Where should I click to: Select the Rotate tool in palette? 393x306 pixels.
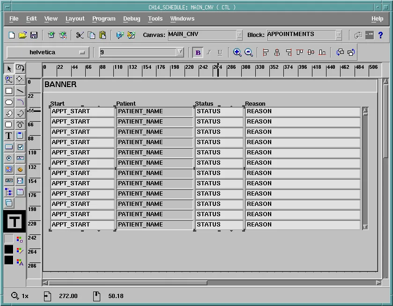pos(20,68)
